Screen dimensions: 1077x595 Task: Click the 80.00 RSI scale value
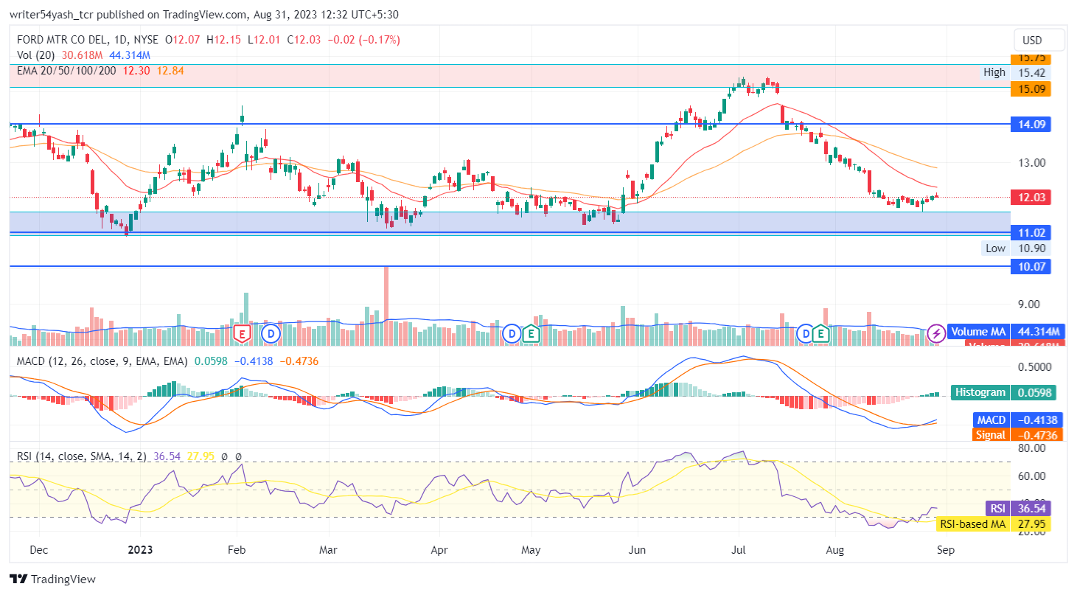pos(1031,448)
